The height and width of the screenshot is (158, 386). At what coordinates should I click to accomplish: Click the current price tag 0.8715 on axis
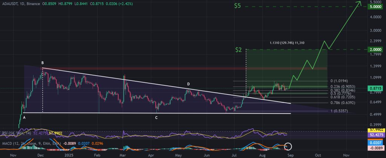coord(375,88)
